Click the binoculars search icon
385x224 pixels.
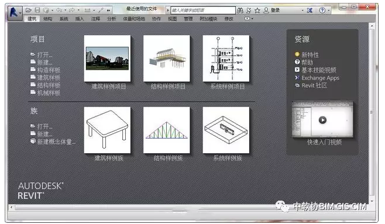240,11
